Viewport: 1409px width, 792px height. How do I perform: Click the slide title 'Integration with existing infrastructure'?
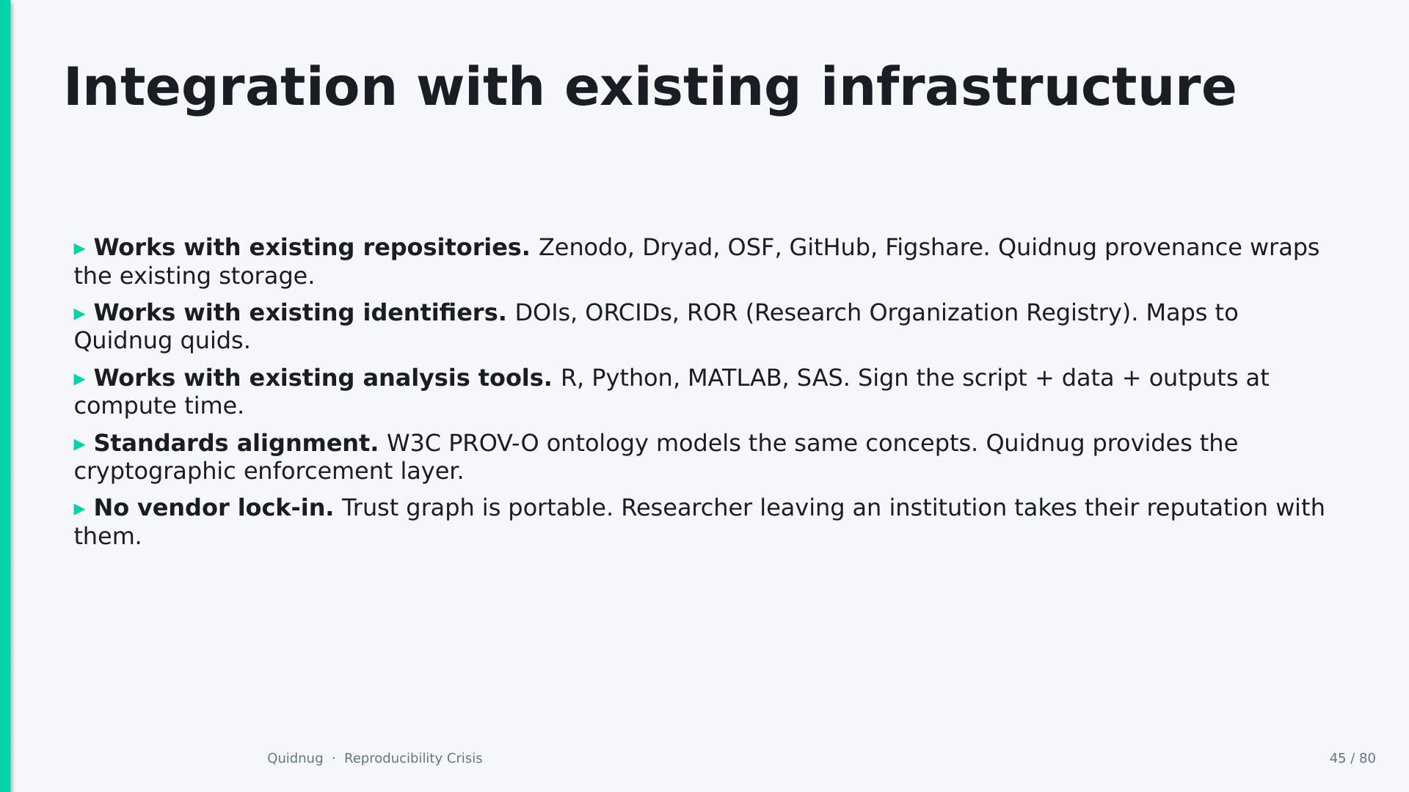tap(650, 88)
